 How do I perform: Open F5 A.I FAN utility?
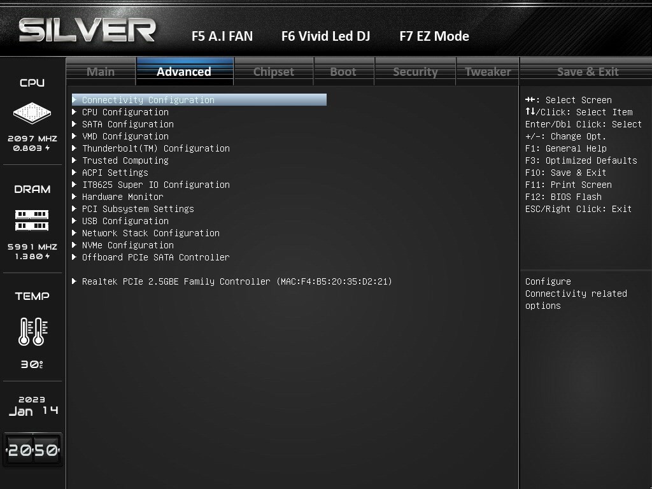pos(222,36)
